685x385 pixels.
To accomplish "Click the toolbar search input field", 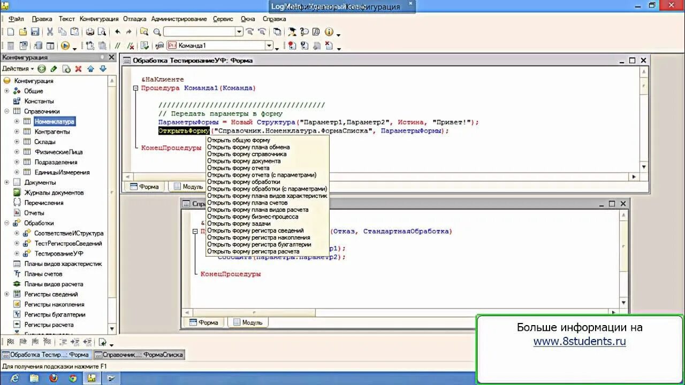I will click(x=200, y=32).
